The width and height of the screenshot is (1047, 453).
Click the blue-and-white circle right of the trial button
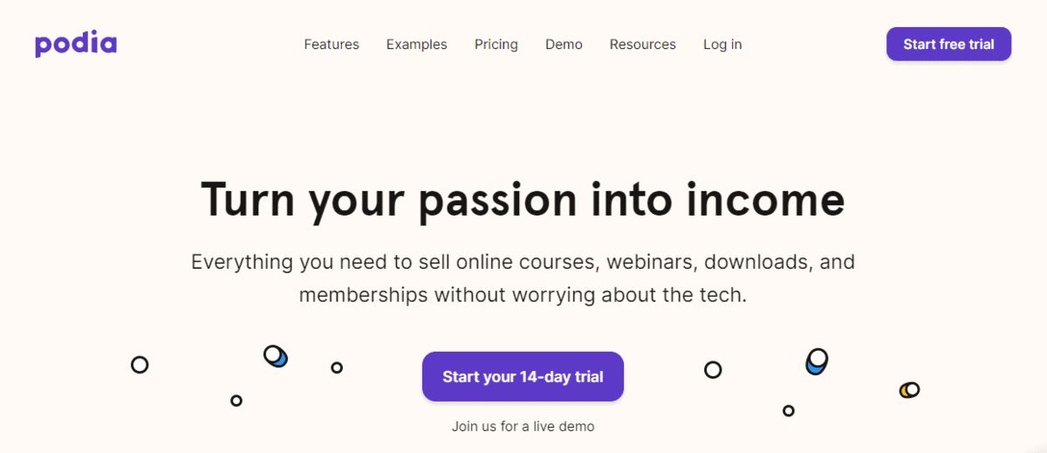pyautogui.click(x=817, y=361)
